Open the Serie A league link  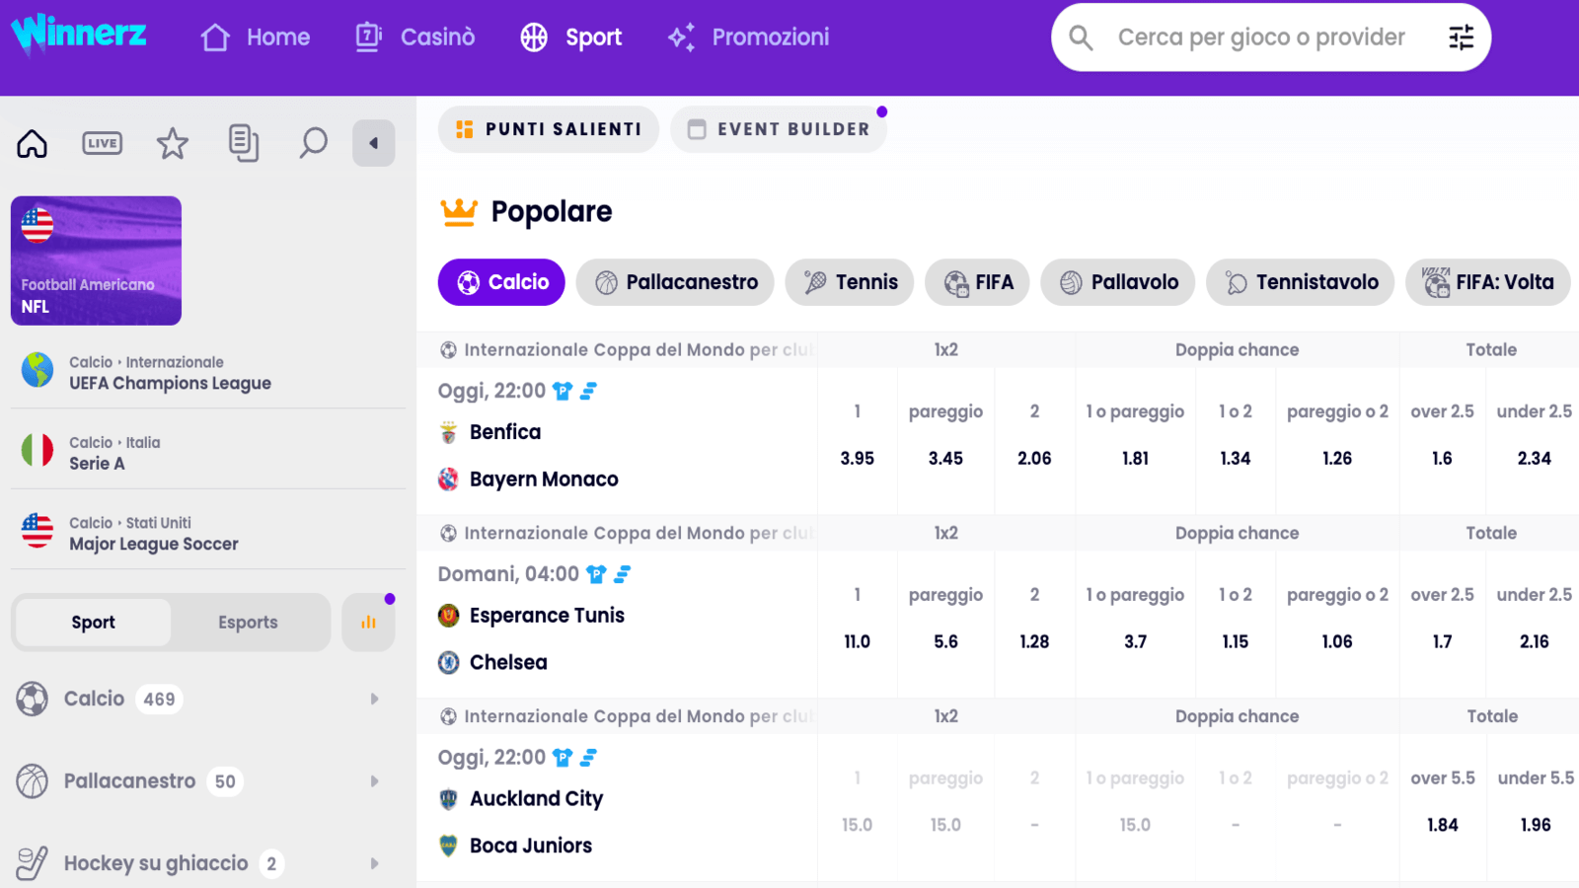point(97,464)
